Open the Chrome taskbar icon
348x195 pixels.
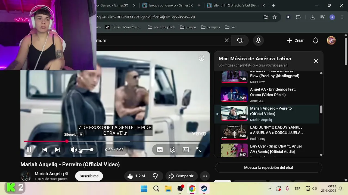192,188
